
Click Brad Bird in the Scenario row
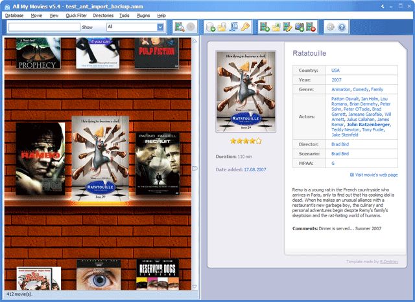[340, 154]
